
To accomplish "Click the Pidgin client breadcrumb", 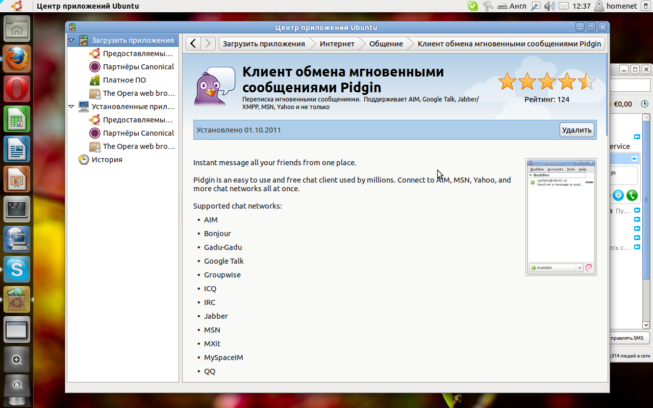I will pos(509,43).
